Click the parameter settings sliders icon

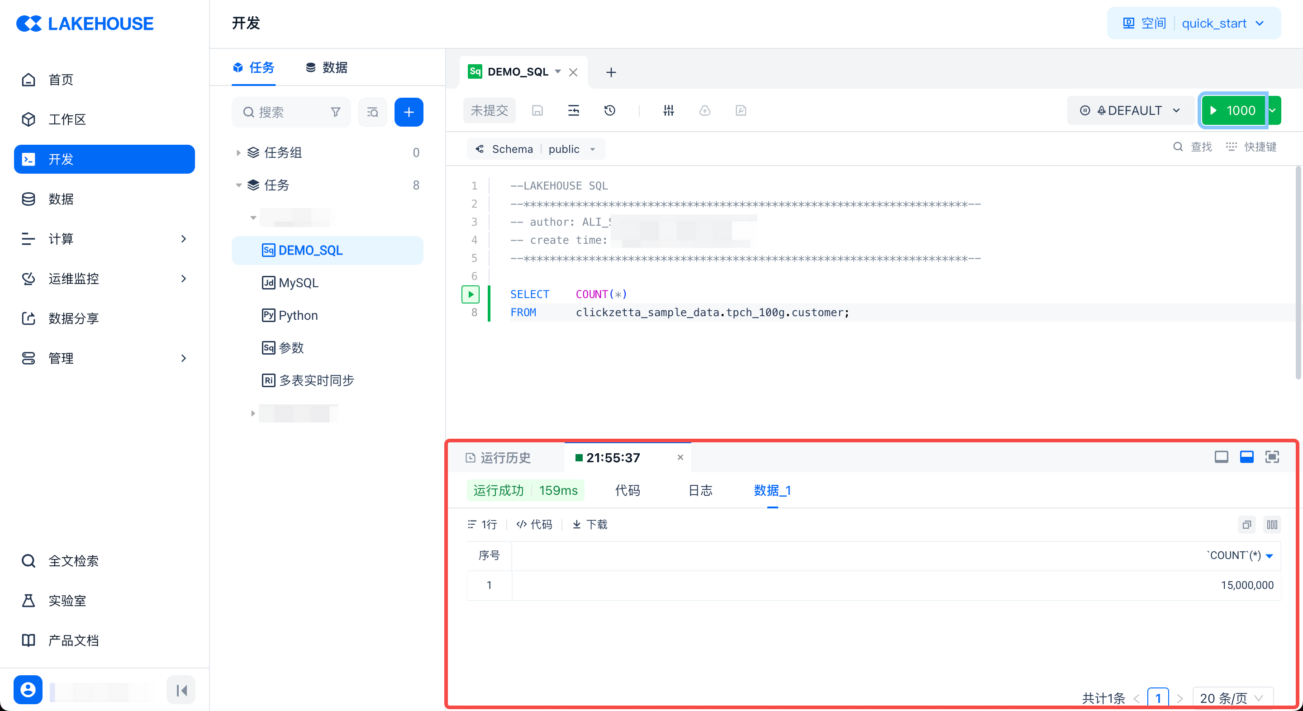pyautogui.click(x=668, y=110)
